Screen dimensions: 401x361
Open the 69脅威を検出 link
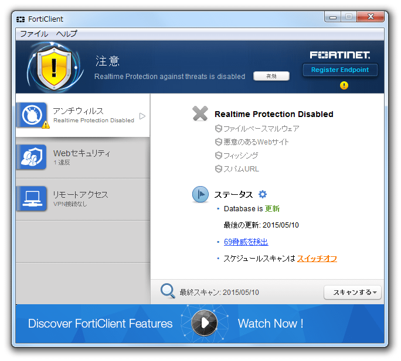pos(246,242)
